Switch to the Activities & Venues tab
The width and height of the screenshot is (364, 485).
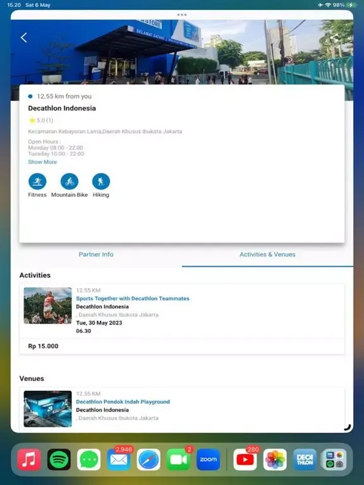(x=267, y=254)
